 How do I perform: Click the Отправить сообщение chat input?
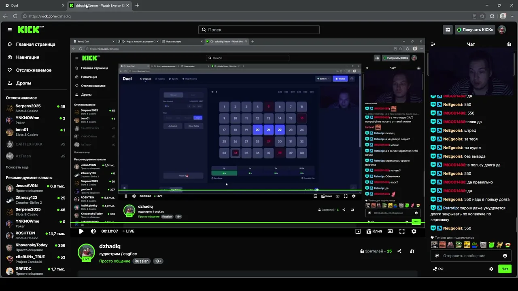pos(471,255)
